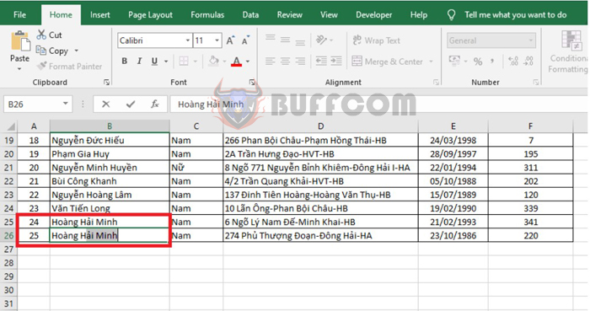Toggle Wrap Text
The width and height of the screenshot is (590, 311).
(x=376, y=40)
